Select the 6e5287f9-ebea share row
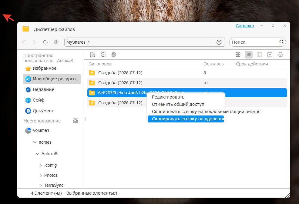The width and height of the screenshot is (299, 204). pyautogui.click(x=187, y=93)
